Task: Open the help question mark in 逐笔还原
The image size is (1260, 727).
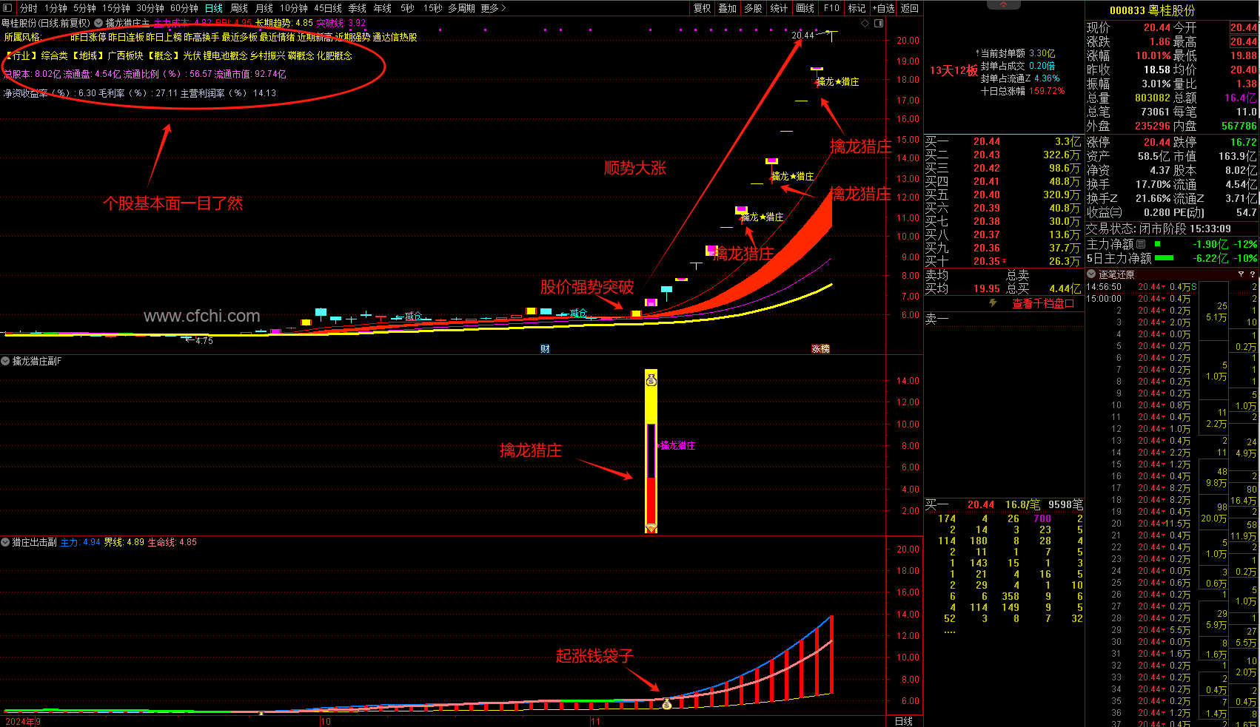Action: coord(1253,274)
